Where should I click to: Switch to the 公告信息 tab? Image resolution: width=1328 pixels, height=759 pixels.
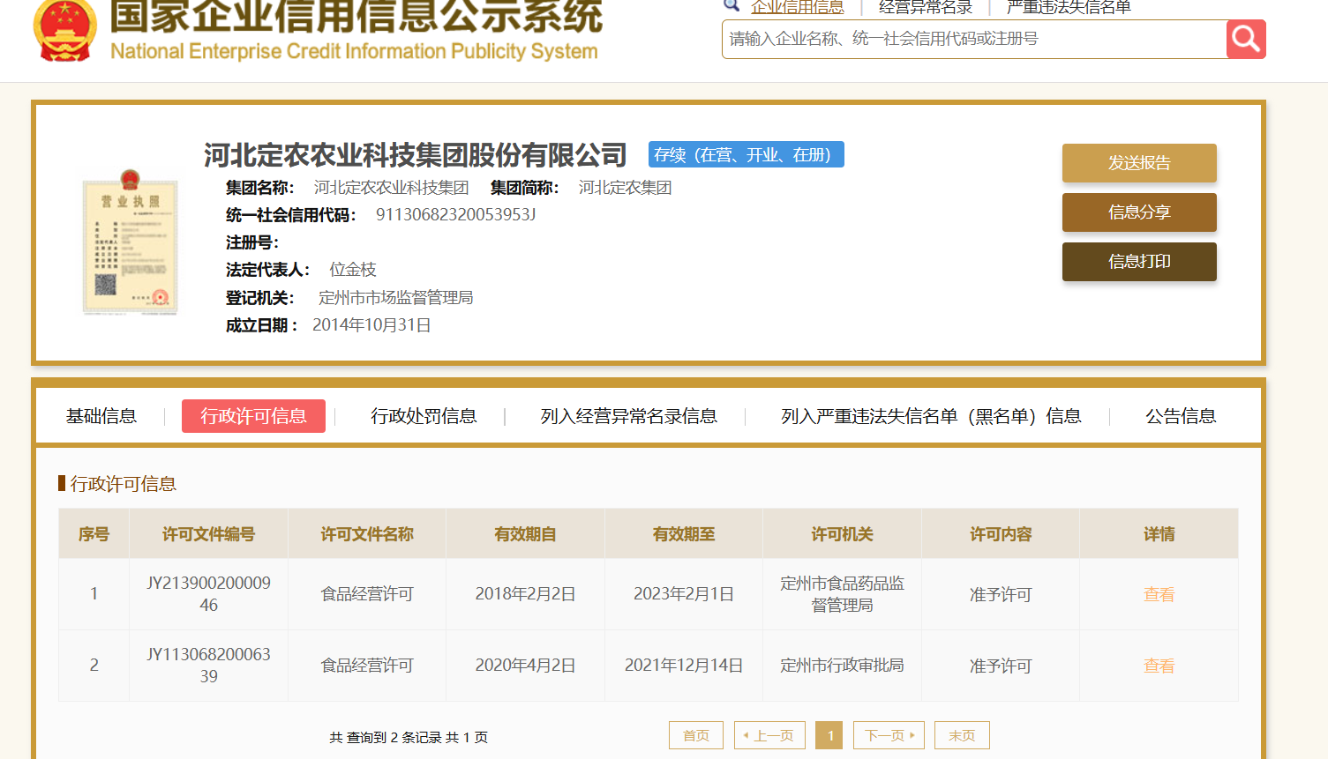pos(1180,416)
